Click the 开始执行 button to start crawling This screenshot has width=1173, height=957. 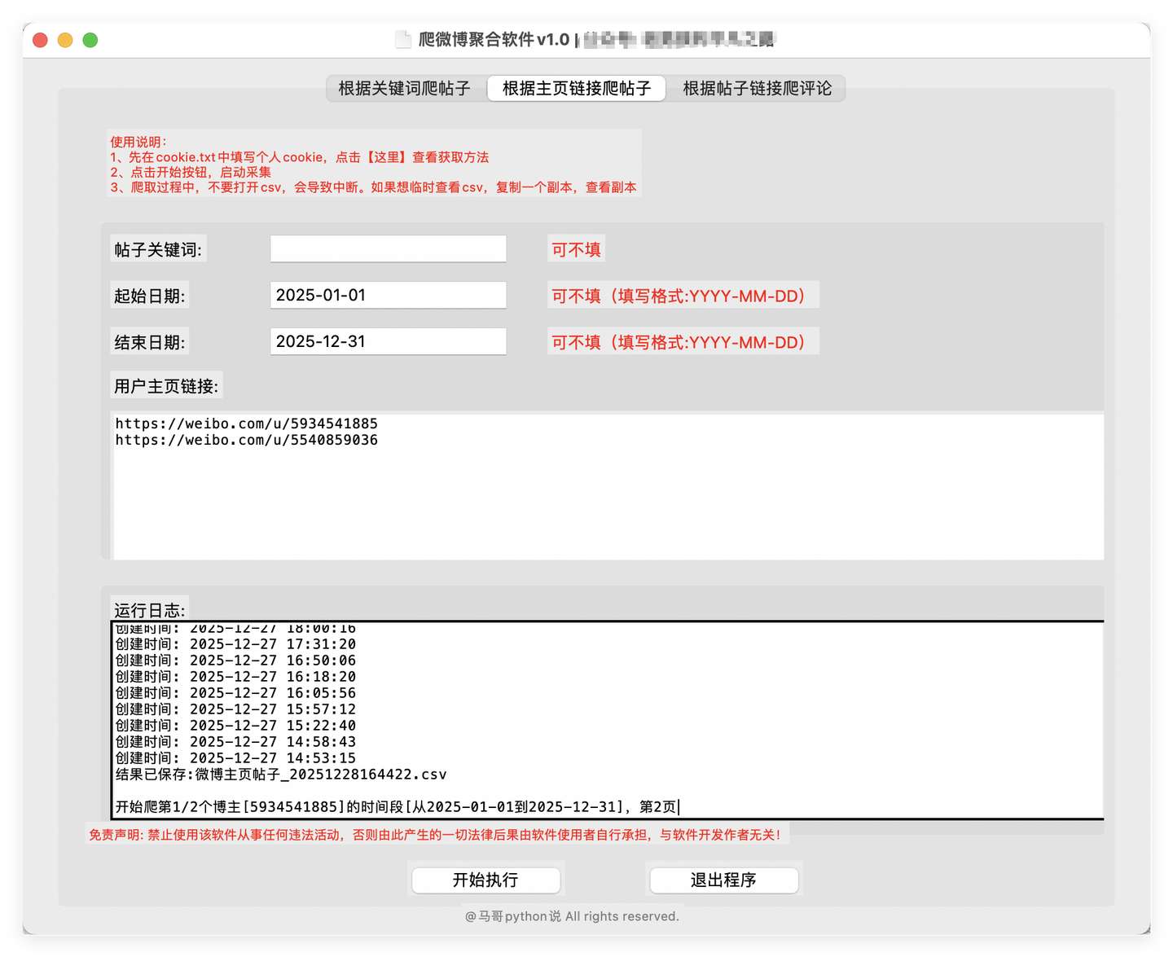pos(485,880)
